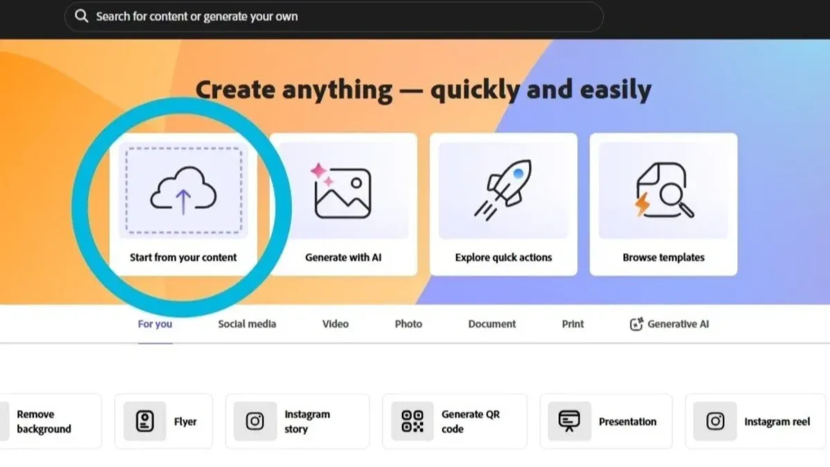Click the cloud upload icon
830x467 pixels.
[183, 191]
